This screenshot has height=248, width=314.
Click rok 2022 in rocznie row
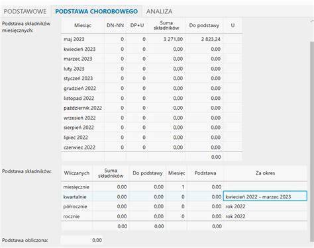tap(235, 216)
